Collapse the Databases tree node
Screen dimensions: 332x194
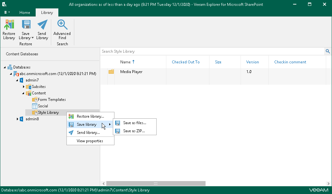(5, 67)
